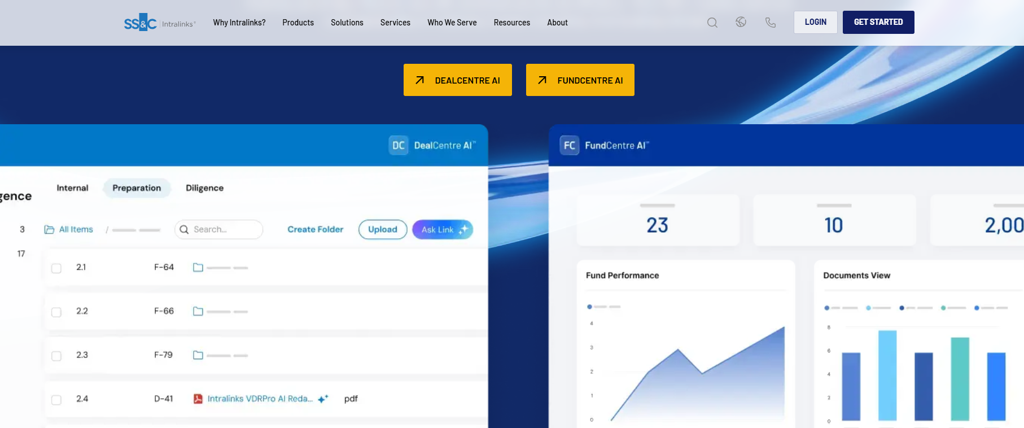The image size is (1024, 428).
Task: Click the arrow icon on DealCentre AI button
Action: pyautogui.click(x=420, y=80)
